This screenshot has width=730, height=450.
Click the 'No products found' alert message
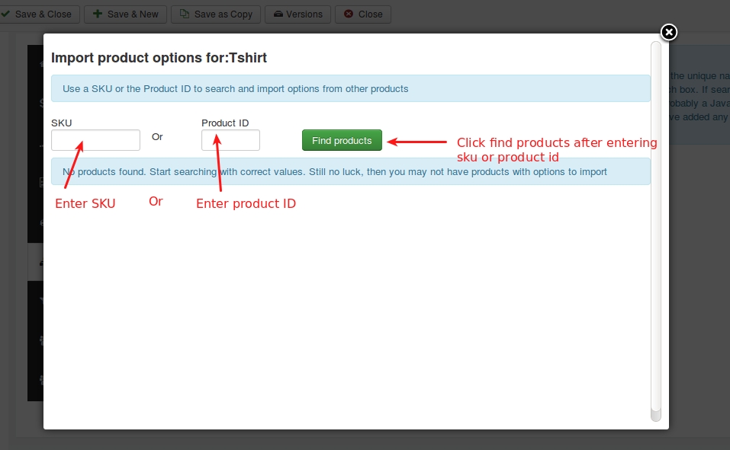pyautogui.click(x=350, y=171)
